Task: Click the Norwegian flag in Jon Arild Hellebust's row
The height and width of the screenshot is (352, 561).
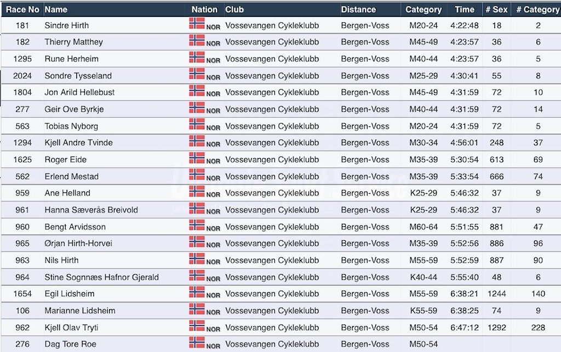Action: (x=197, y=90)
